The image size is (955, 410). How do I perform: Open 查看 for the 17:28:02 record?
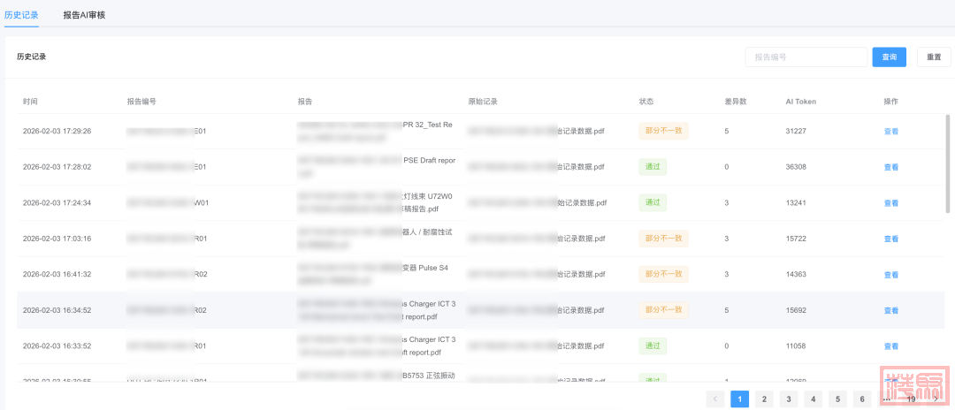point(890,167)
